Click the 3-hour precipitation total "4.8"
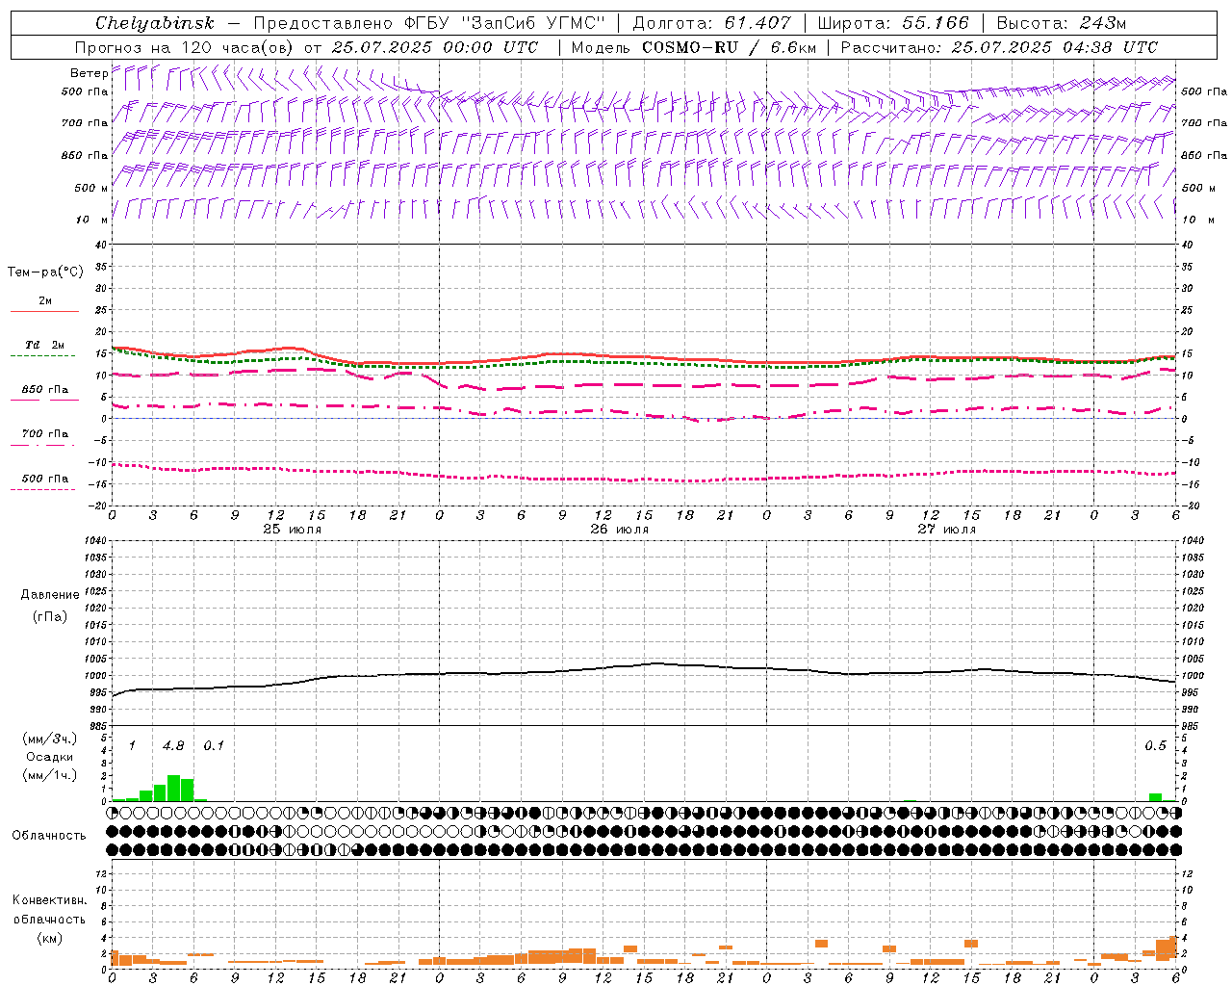Image resolution: width=1232 pixels, height=986 pixels. click(x=173, y=745)
